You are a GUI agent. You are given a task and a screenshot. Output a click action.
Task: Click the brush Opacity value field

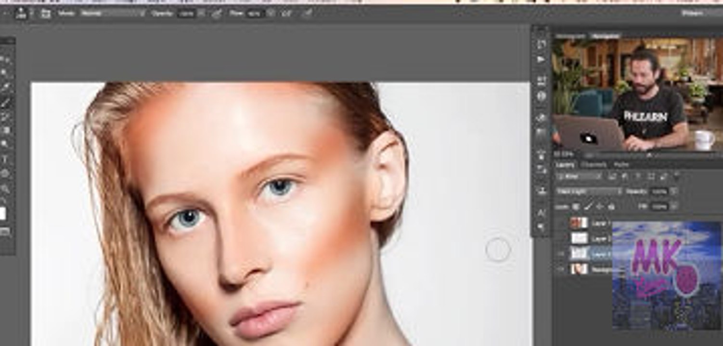pyautogui.click(x=186, y=14)
